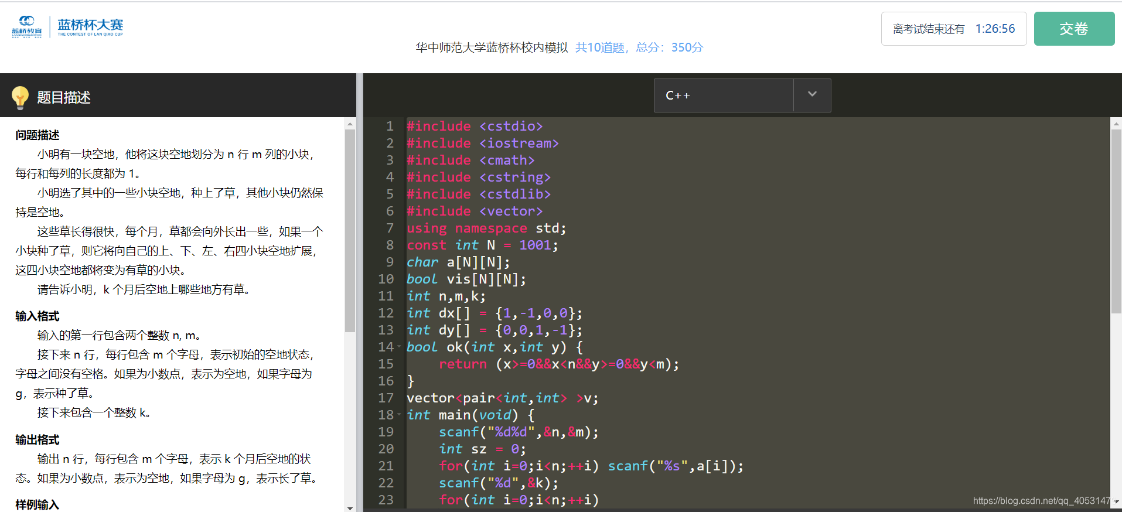Click the 题目描述 panel header
The width and height of the screenshot is (1122, 512).
click(64, 97)
